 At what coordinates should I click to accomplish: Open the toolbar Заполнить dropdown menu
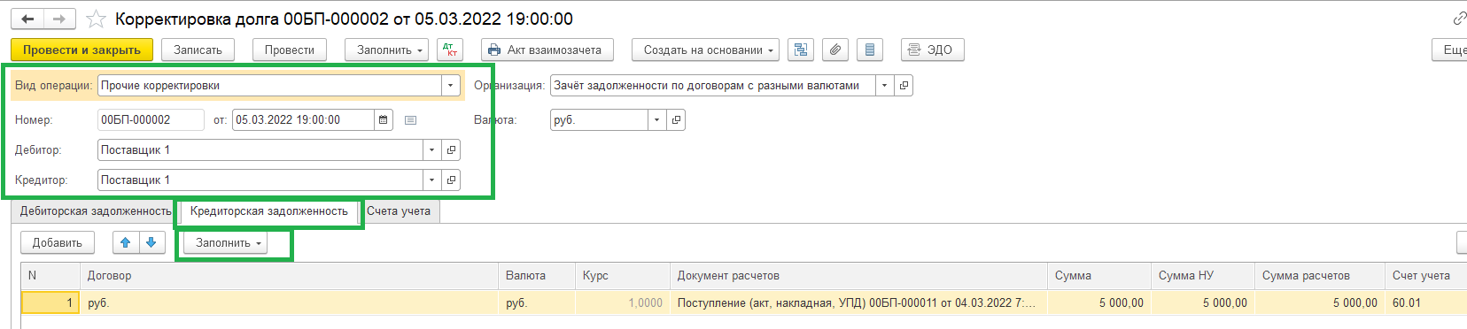(386, 50)
